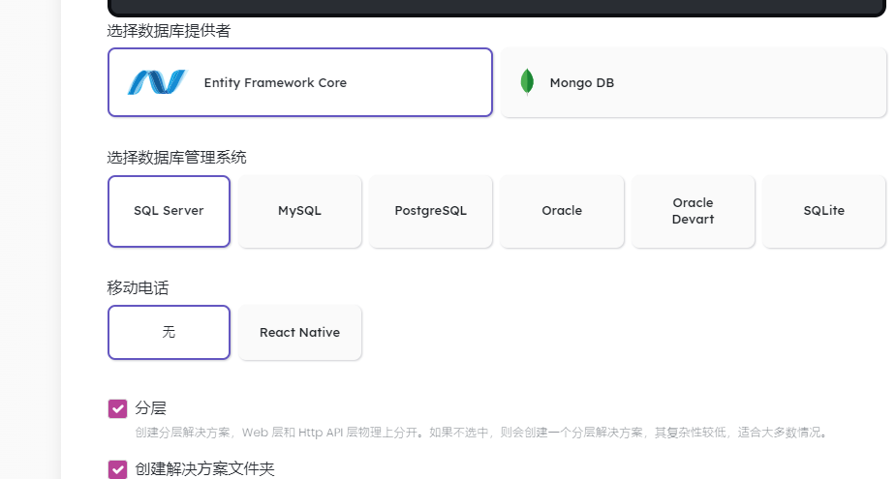Choose React Native mobile option
Viewport: 896px width, 479px height.
pyautogui.click(x=300, y=332)
